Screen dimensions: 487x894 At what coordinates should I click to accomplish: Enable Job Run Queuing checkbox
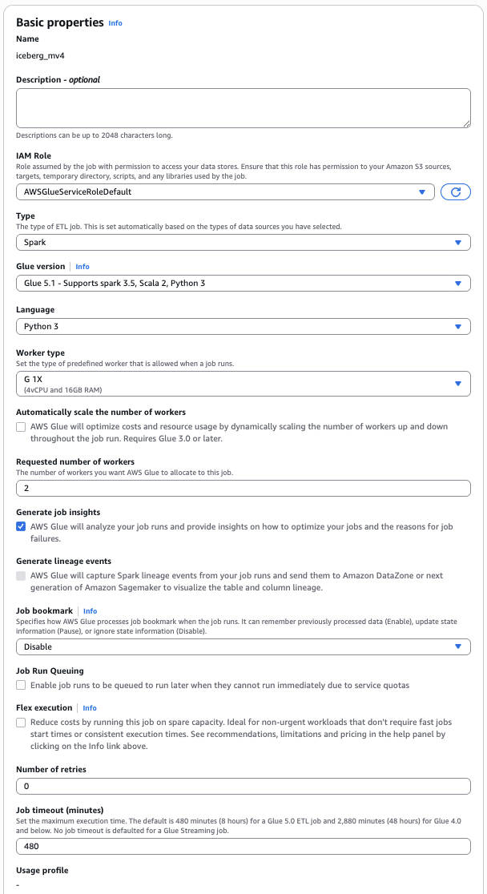coord(21,686)
